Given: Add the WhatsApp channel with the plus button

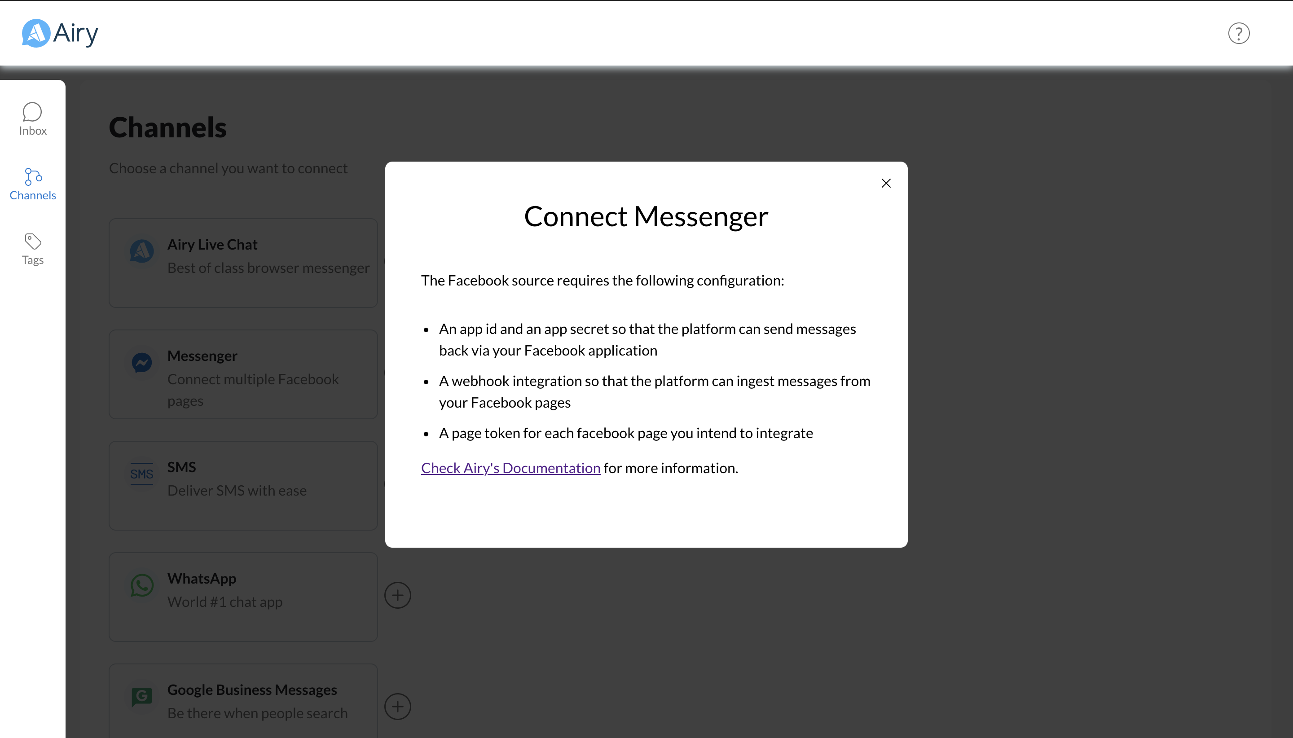Looking at the screenshot, I should pyautogui.click(x=397, y=594).
